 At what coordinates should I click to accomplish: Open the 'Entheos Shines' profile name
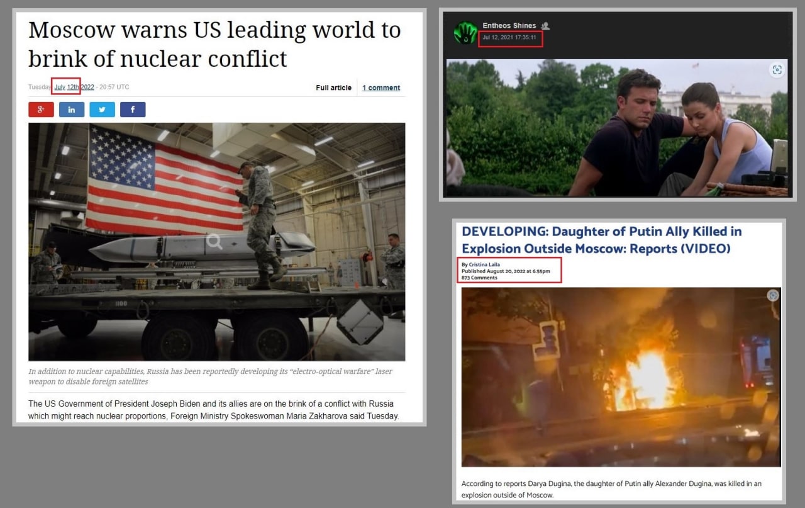pos(509,26)
